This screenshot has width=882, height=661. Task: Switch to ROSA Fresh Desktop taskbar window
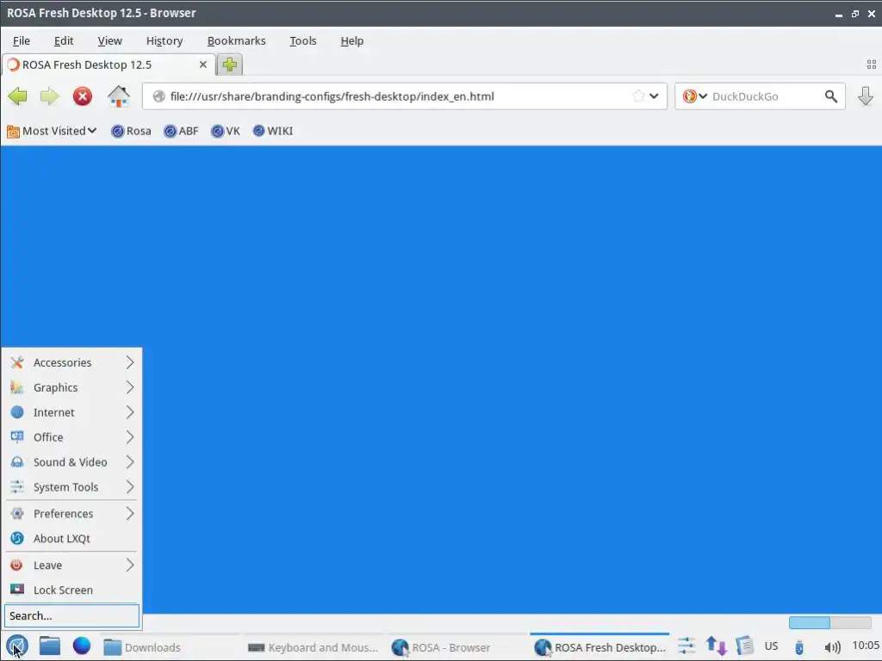pyautogui.click(x=599, y=647)
